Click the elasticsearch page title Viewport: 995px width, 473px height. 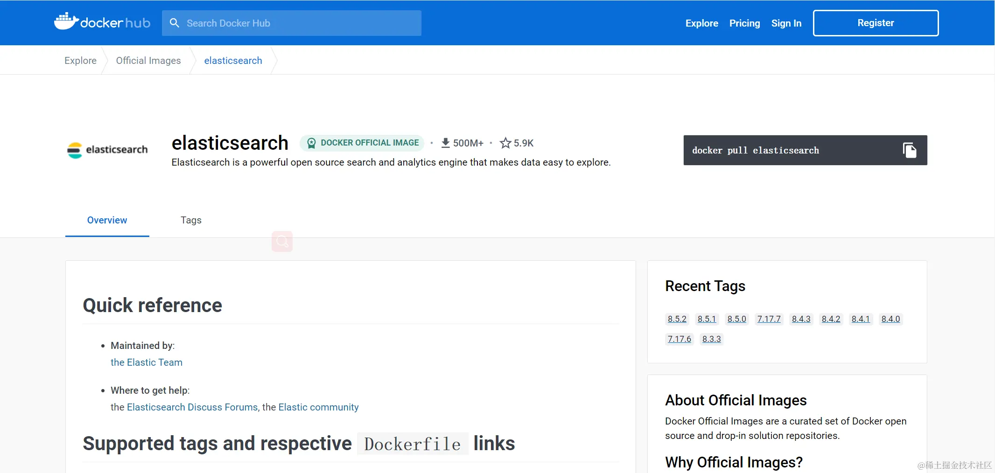(x=230, y=143)
